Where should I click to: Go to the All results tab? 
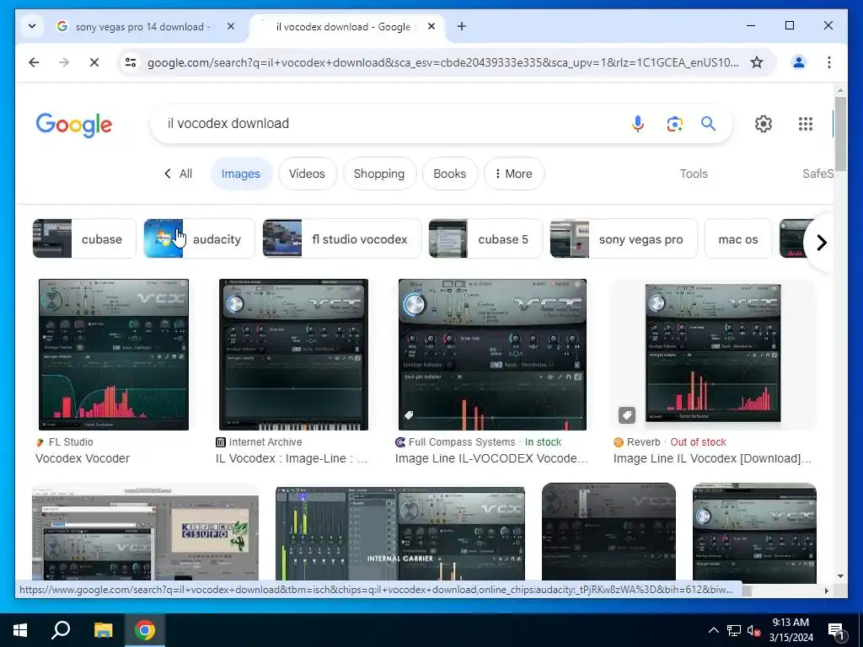(x=179, y=174)
